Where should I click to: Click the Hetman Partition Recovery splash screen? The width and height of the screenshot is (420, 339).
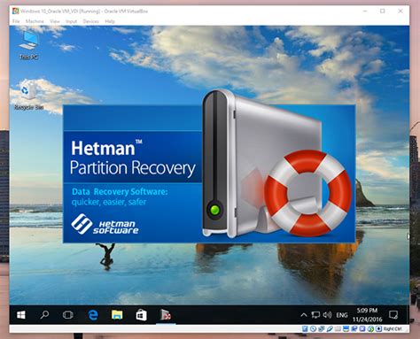pyautogui.click(x=209, y=173)
